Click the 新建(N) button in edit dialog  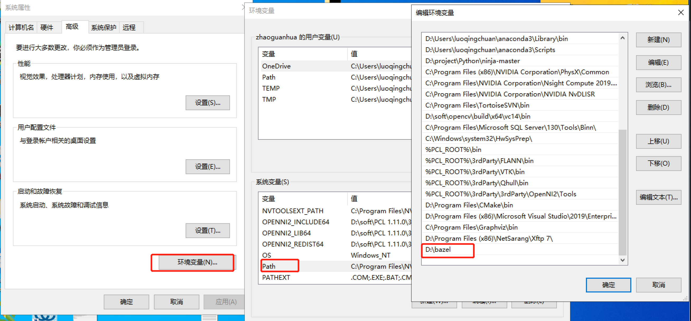pyautogui.click(x=659, y=40)
